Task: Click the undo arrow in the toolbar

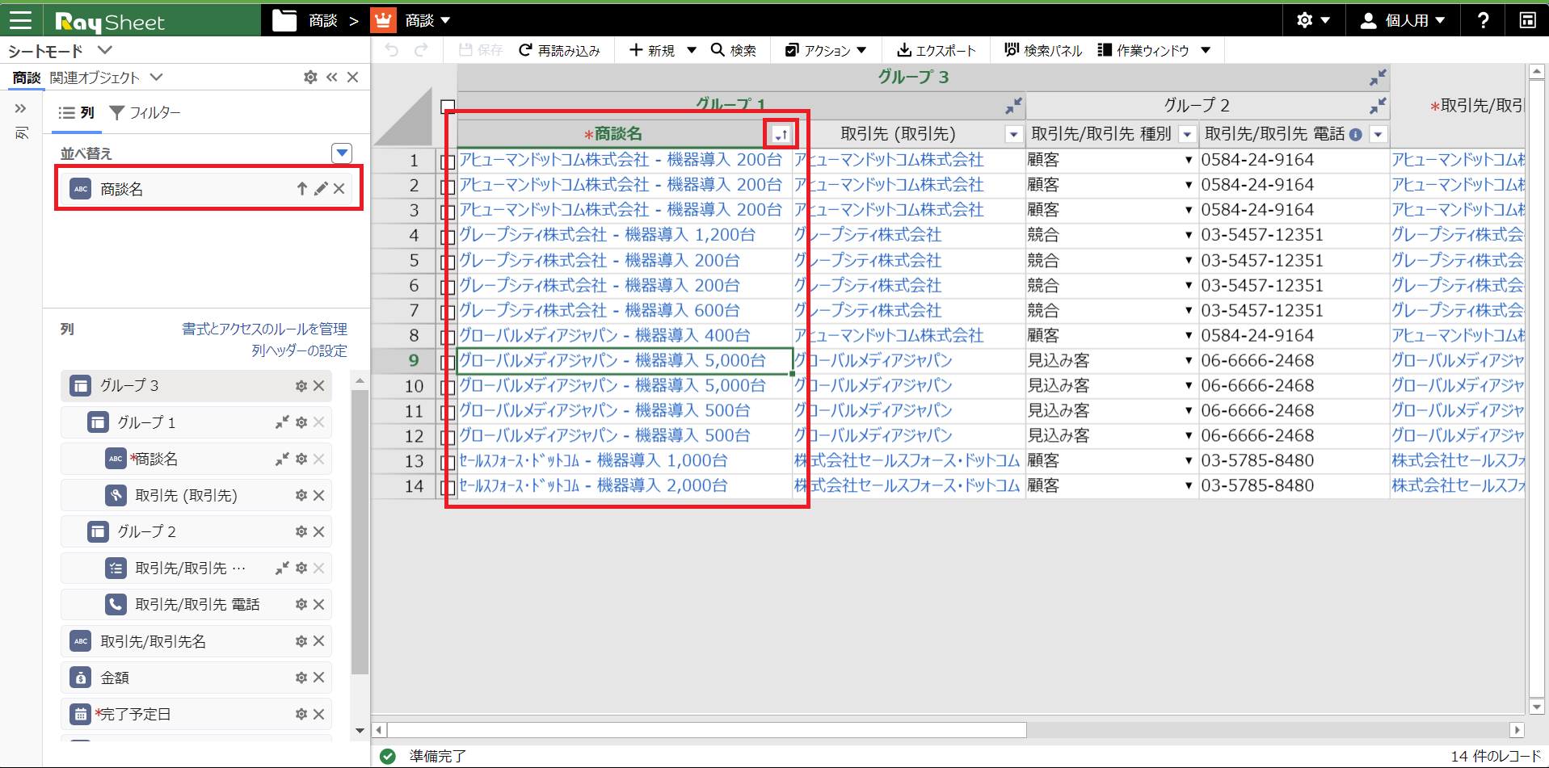Action: [x=392, y=50]
